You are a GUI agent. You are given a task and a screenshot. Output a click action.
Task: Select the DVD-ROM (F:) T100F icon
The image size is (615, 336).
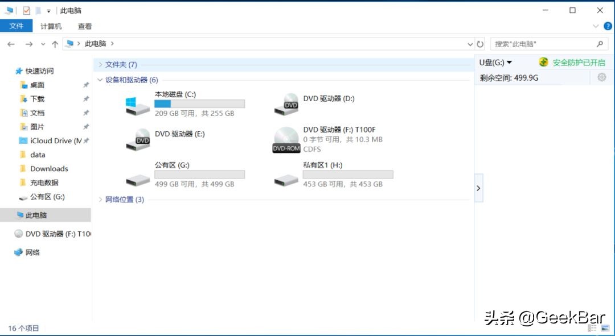click(x=286, y=140)
